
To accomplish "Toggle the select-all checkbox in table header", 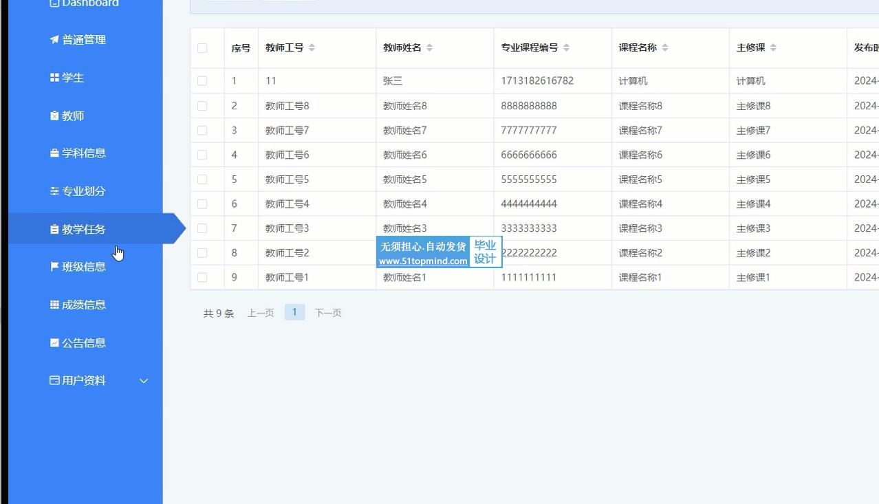I will [x=202, y=48].
